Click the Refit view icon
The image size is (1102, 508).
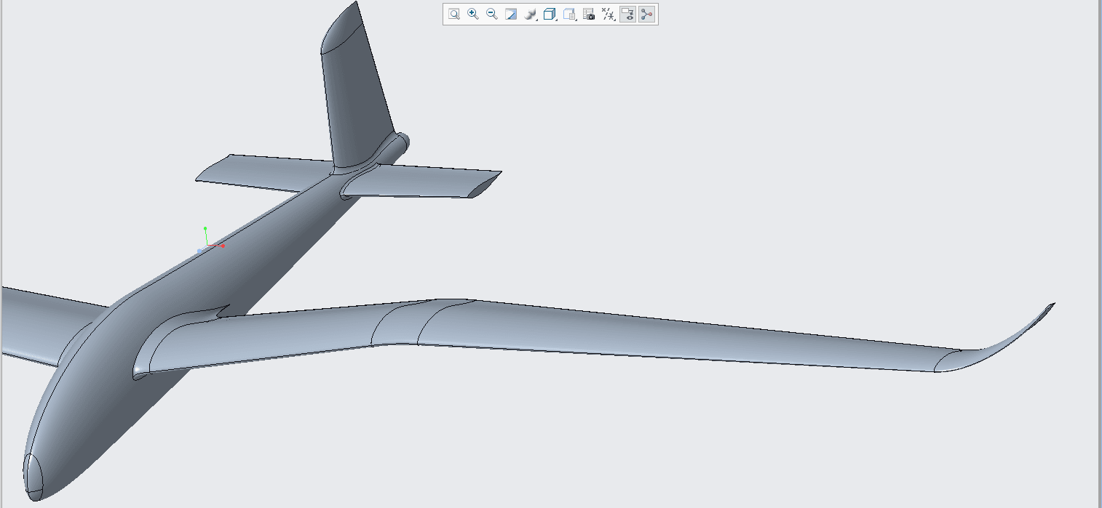tap(454, 14)
